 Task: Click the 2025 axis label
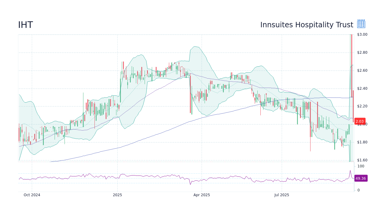[117, 195]
